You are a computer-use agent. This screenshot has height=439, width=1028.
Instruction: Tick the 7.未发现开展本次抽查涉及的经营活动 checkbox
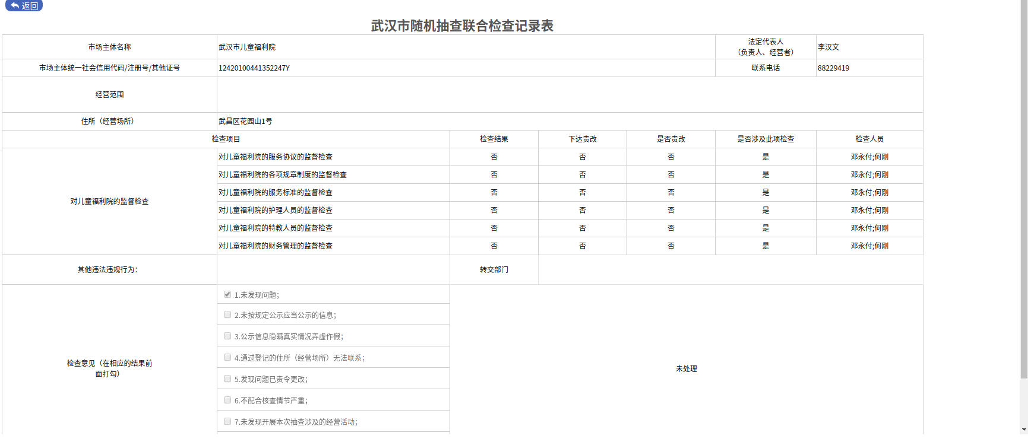click(x=227, y=421)
